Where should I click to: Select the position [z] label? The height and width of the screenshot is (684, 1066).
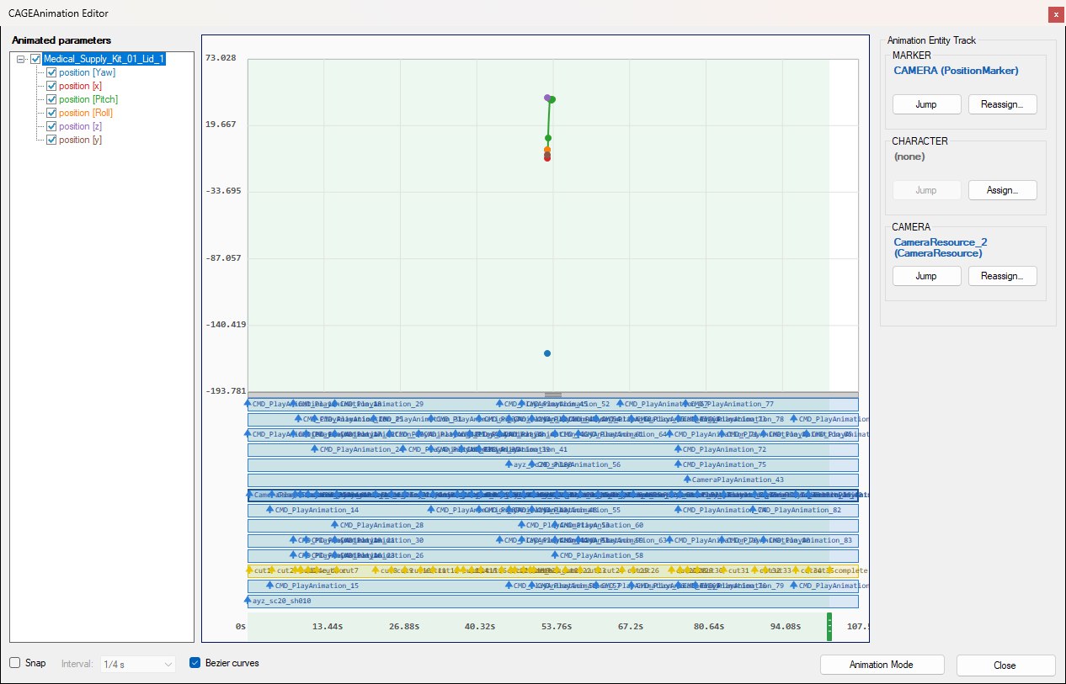[x=80, y=126]
